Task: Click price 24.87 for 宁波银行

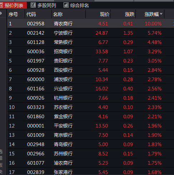Action: [x=102, y=33]
